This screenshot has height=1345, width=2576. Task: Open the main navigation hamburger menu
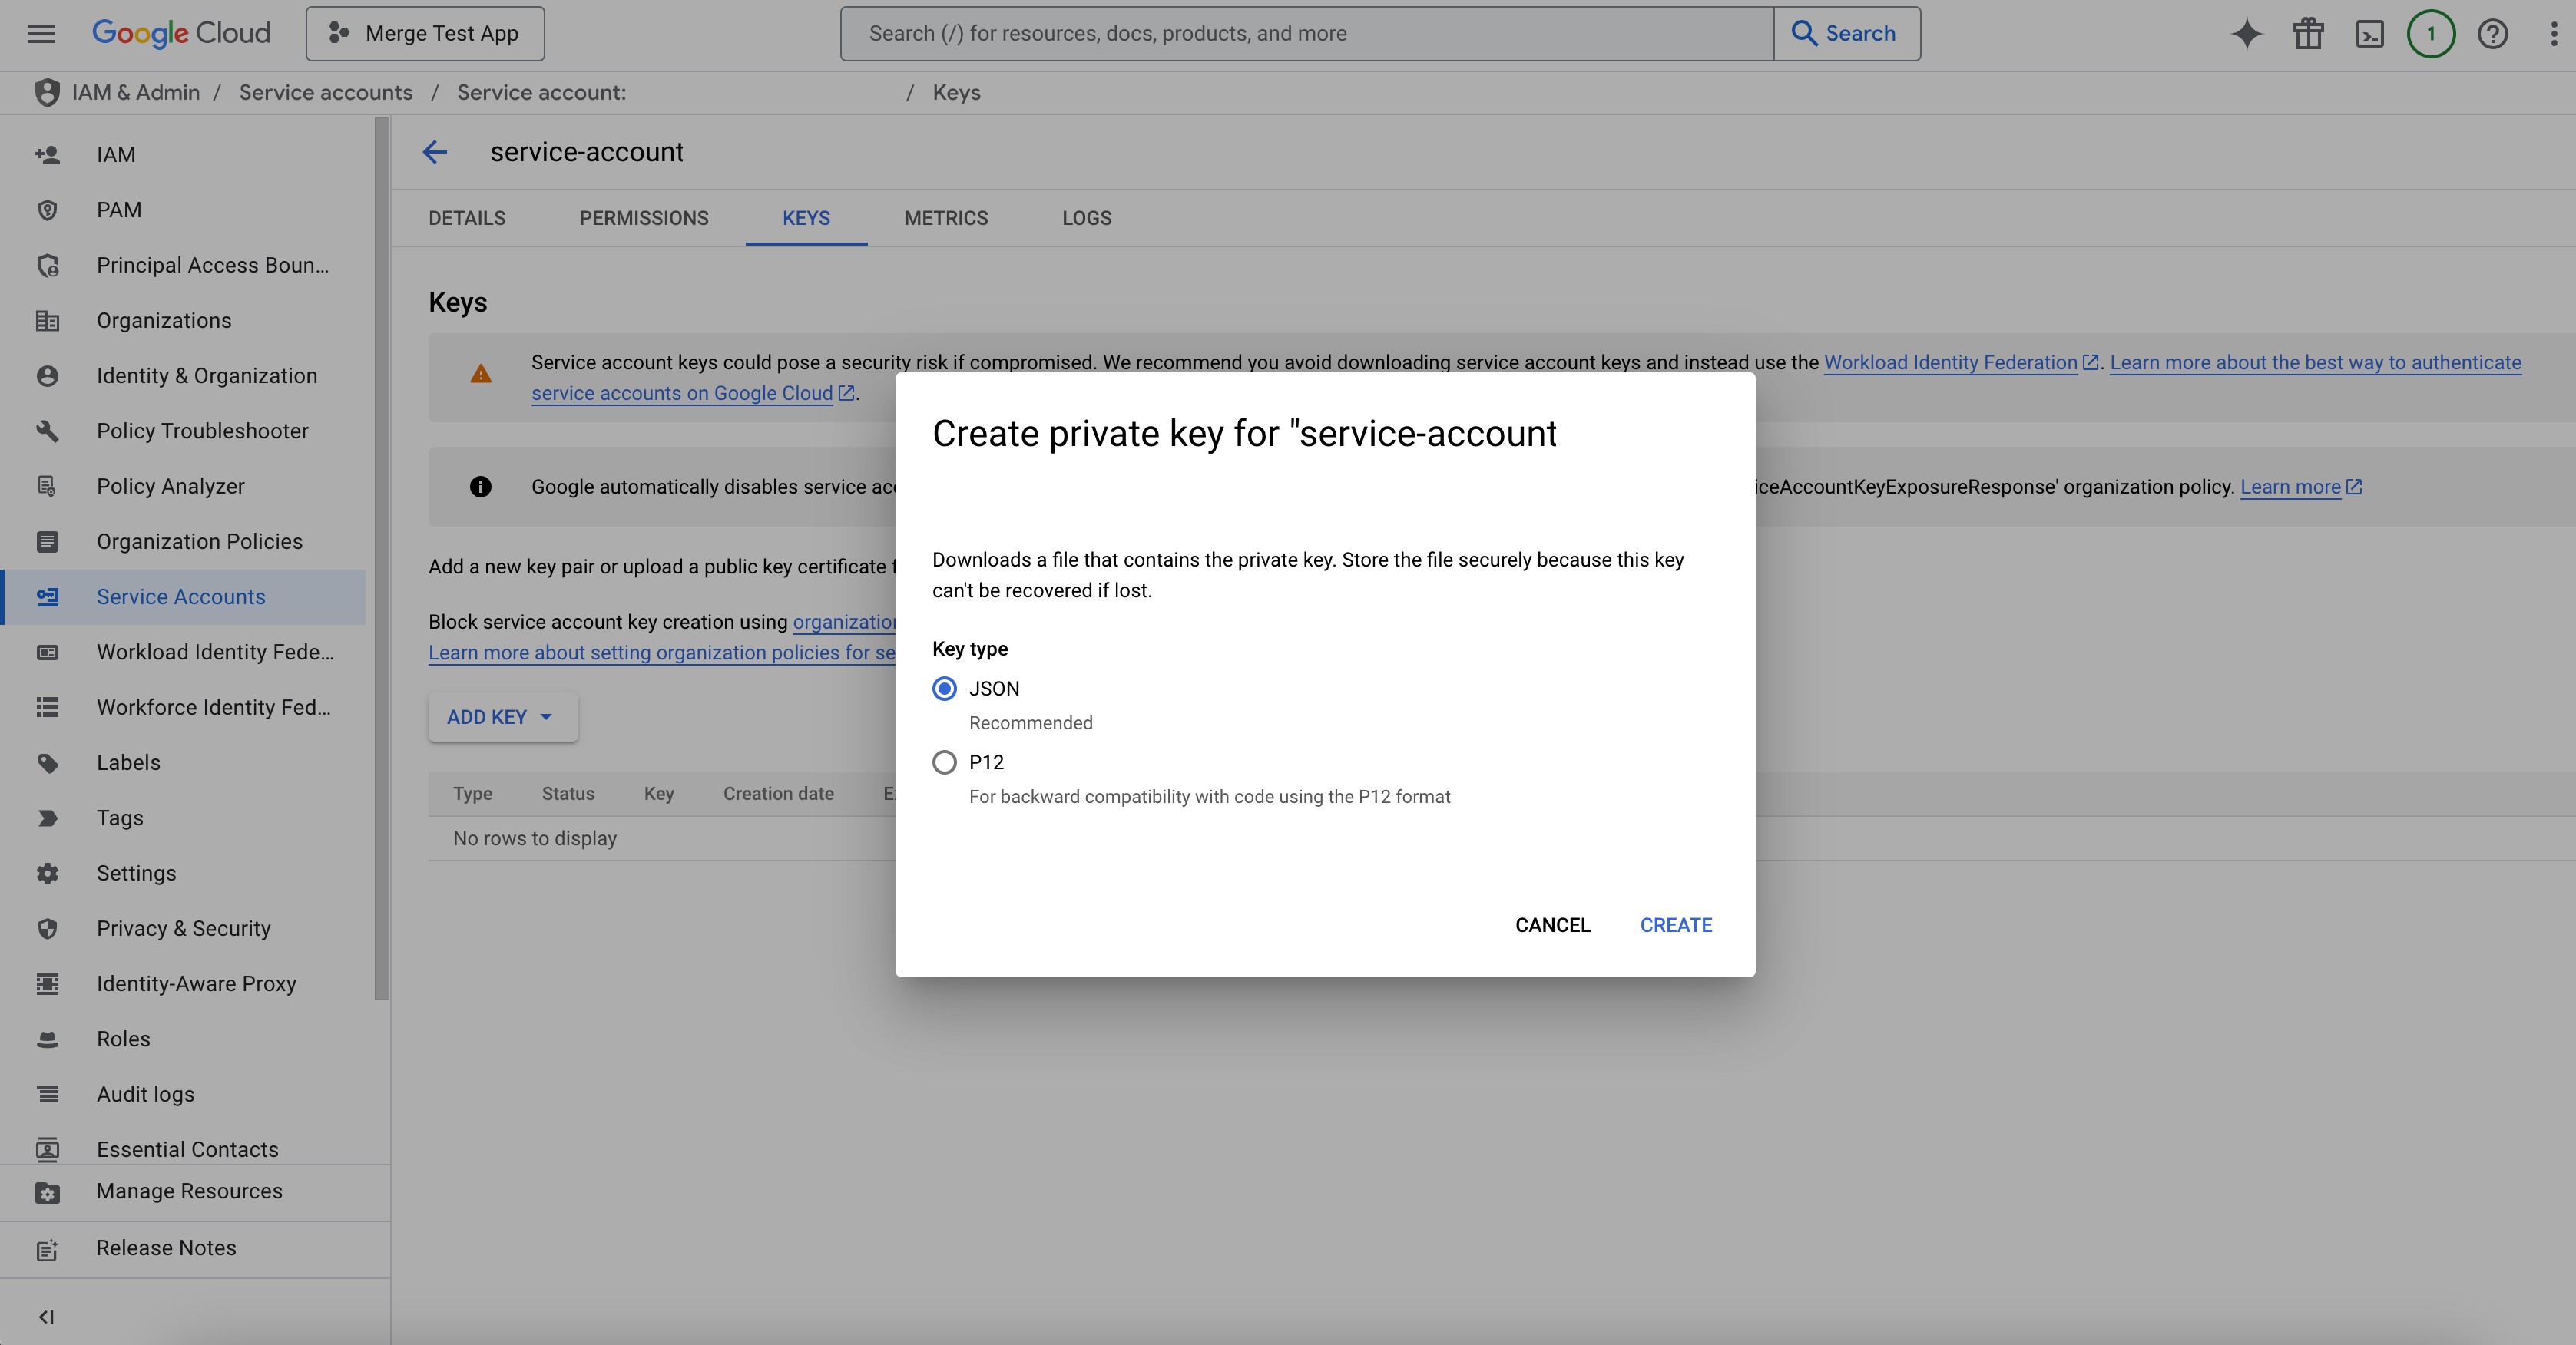(41, 34)
